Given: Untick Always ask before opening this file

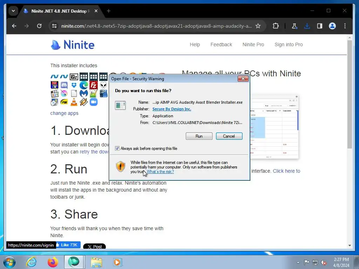Looking at the screenshot, I should click(x=117, y=149).
